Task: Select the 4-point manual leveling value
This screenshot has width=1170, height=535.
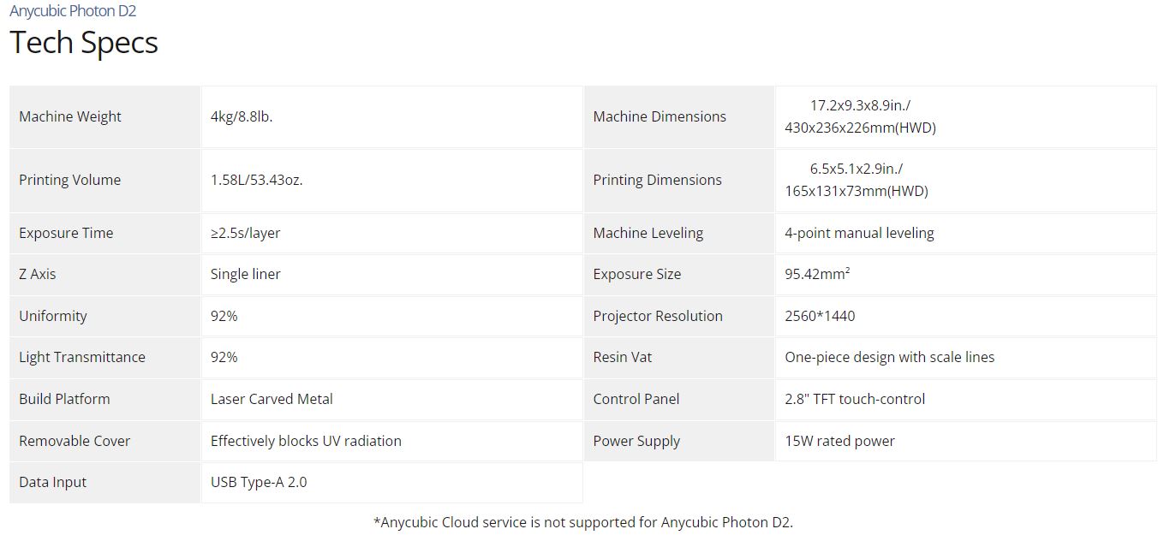Action: [859, 233]
